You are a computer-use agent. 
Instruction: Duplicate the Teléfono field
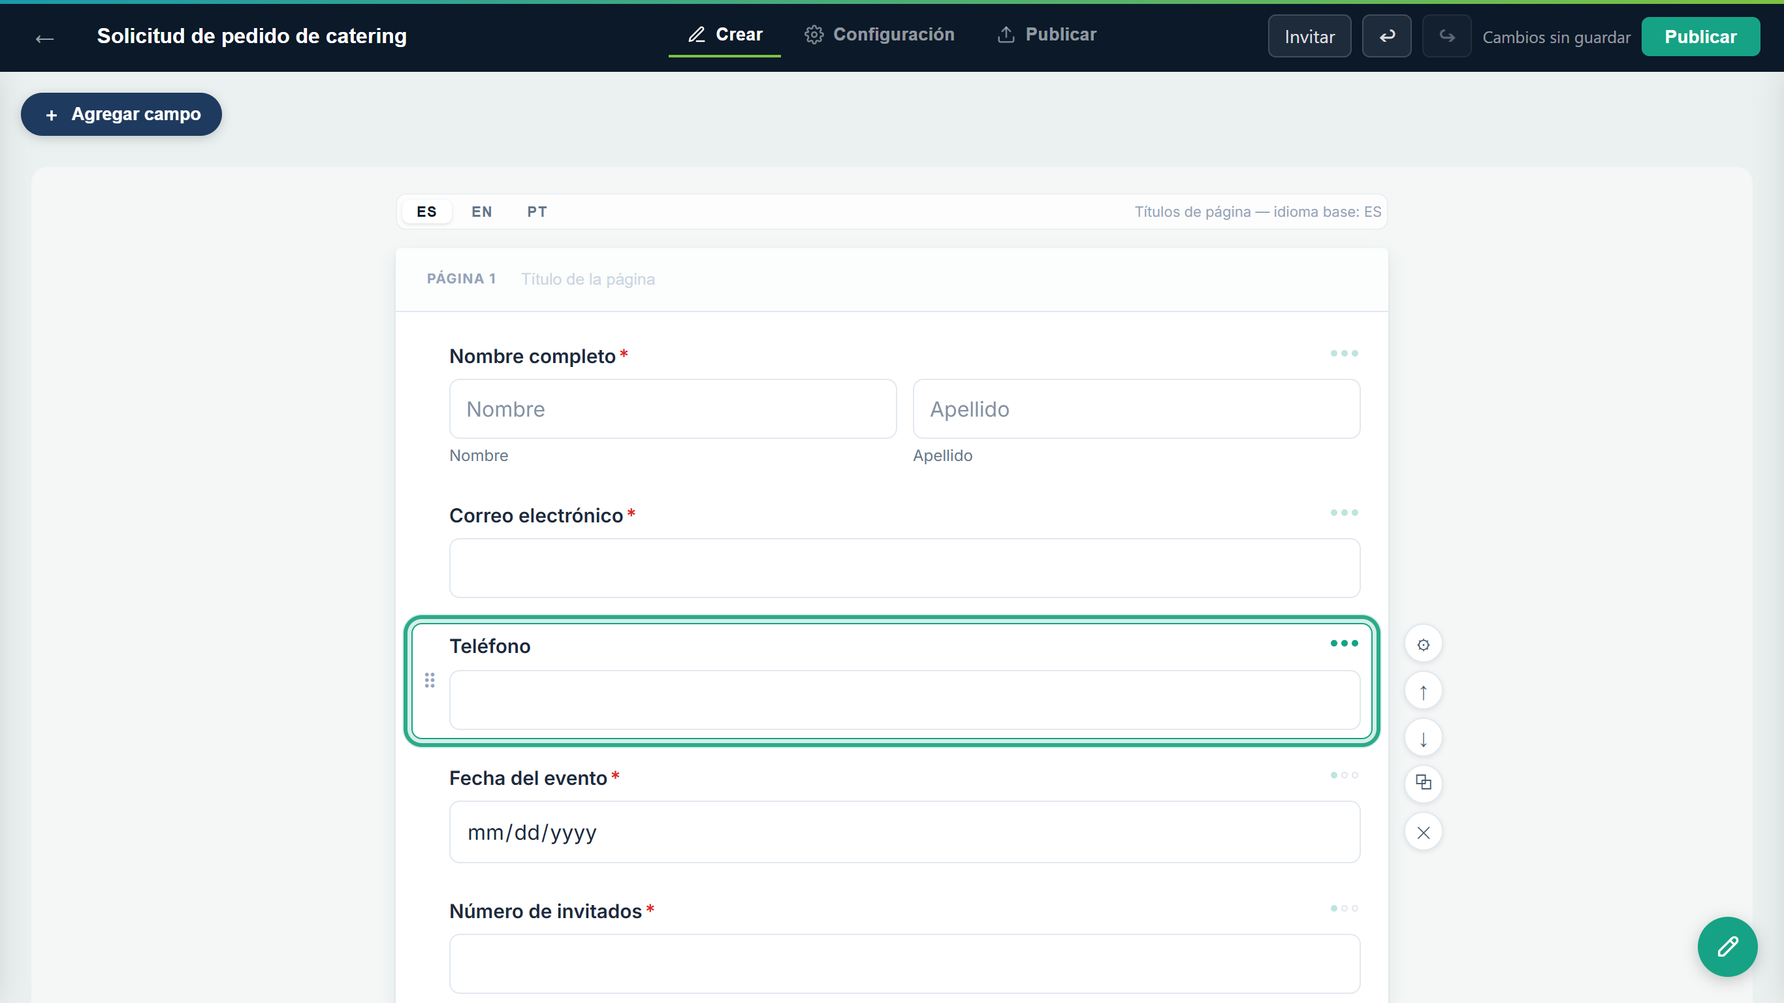[x=1423, y=784]
